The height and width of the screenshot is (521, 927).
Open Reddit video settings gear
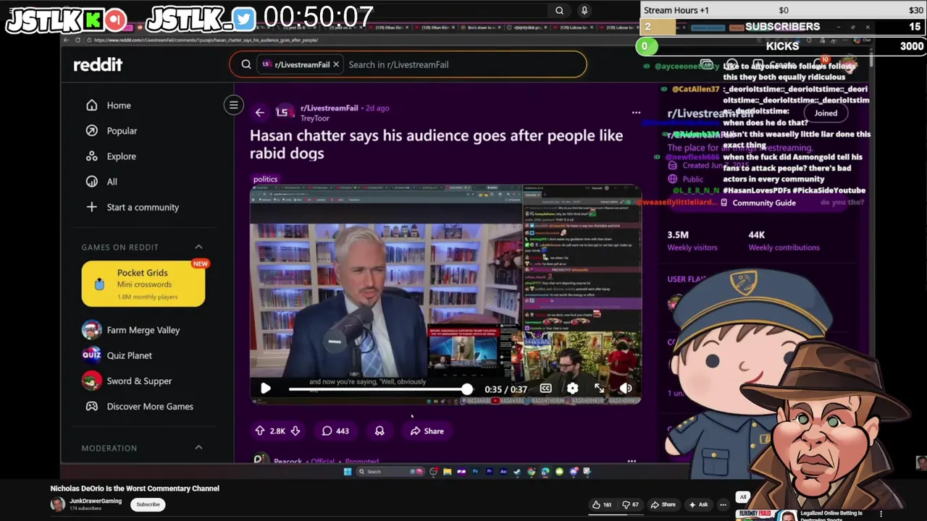tap(572, 389)
